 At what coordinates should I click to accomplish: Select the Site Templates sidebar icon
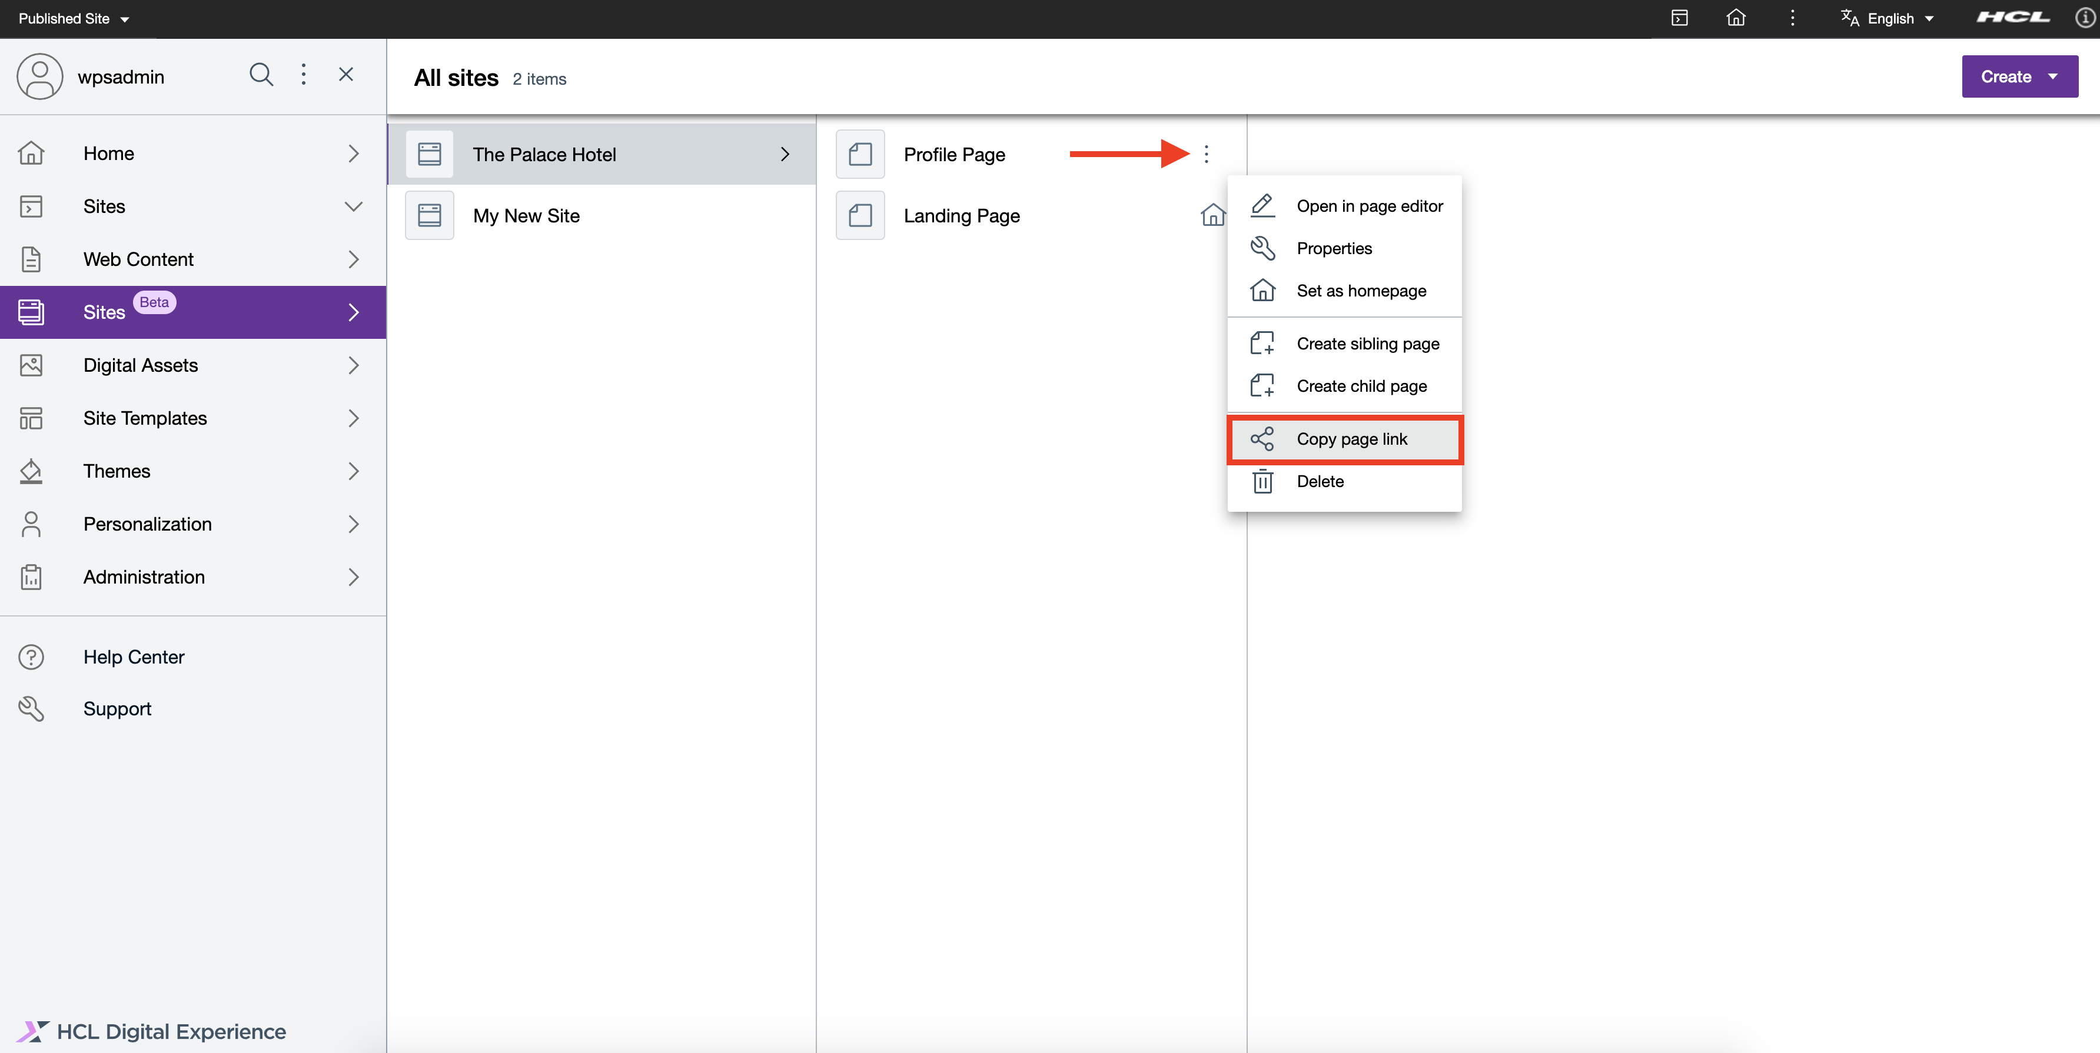(31, 418)
